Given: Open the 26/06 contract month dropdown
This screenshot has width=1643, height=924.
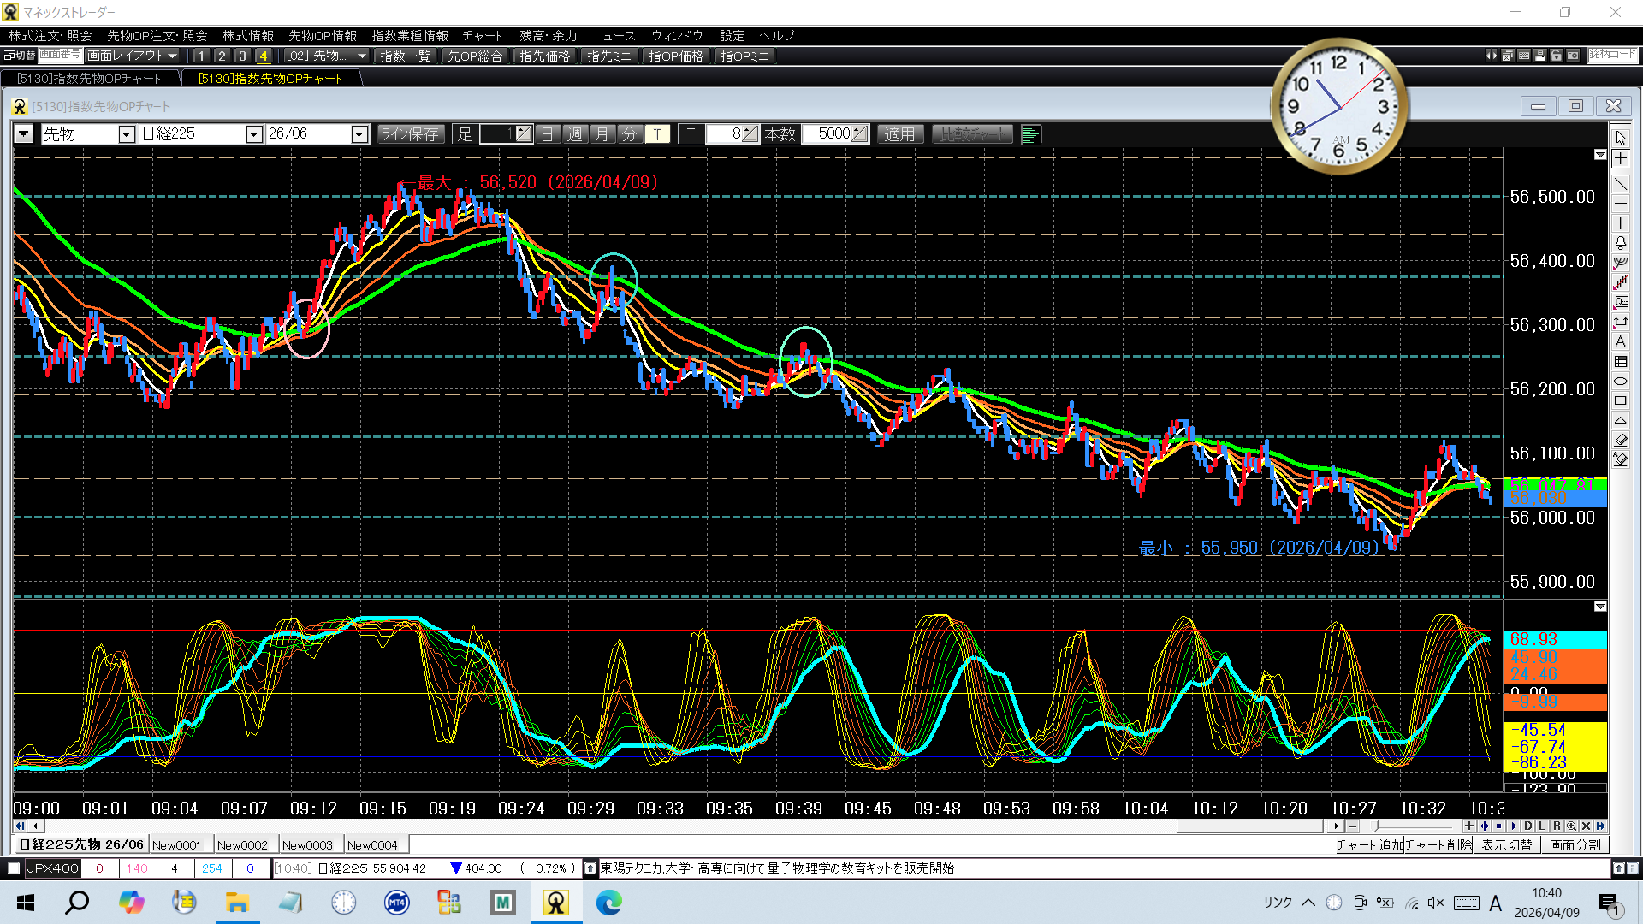Looking at the screenshot, I should click(359, 134).
